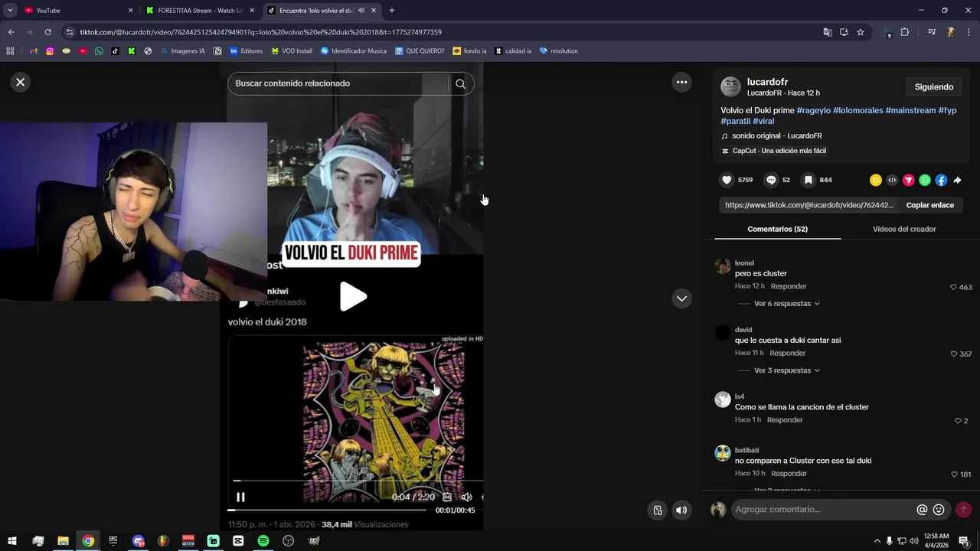Open the #rageylo hashtag
The height and width of the screenshot is (551, 980).
[813, 110]
